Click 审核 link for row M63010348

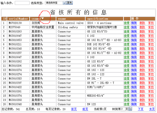tap(151, 104)
